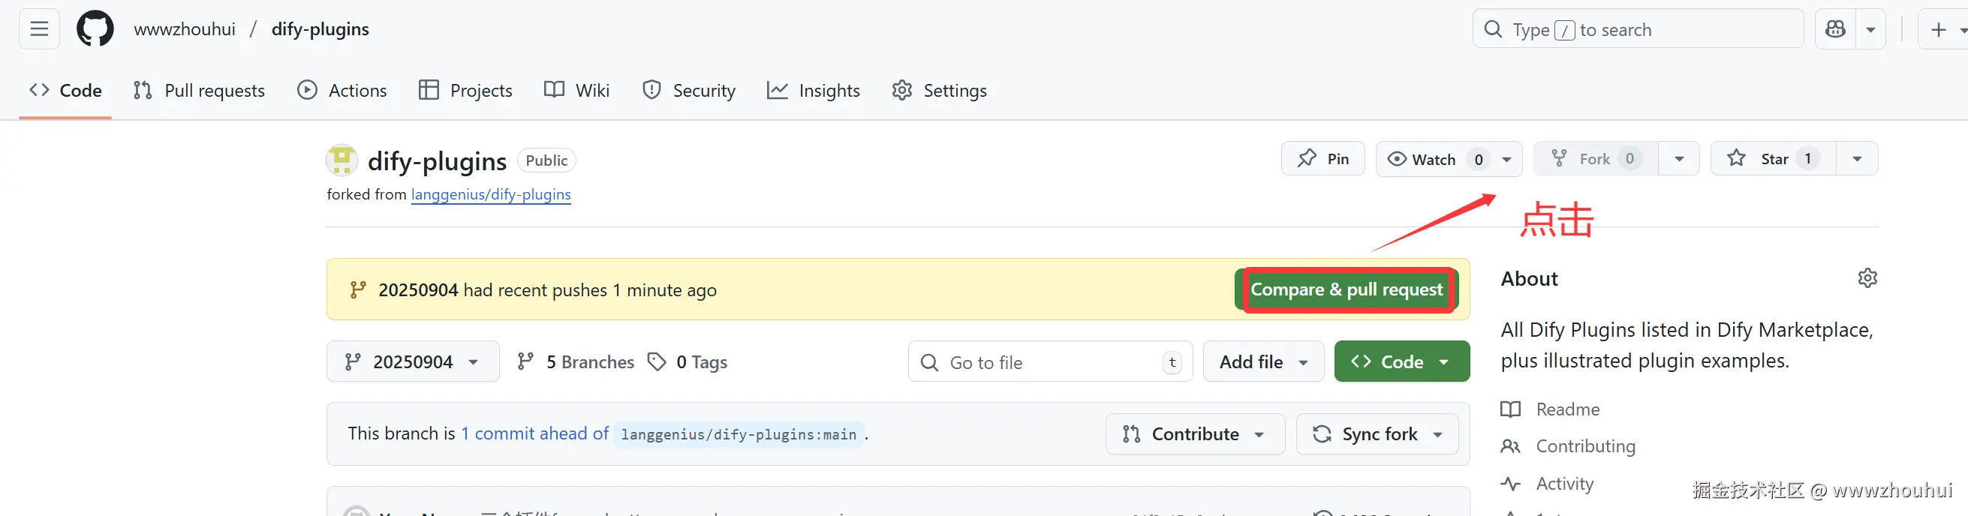Expand the Copilot dropdown arrow

pyautogui.click(x=1871, y=29)
